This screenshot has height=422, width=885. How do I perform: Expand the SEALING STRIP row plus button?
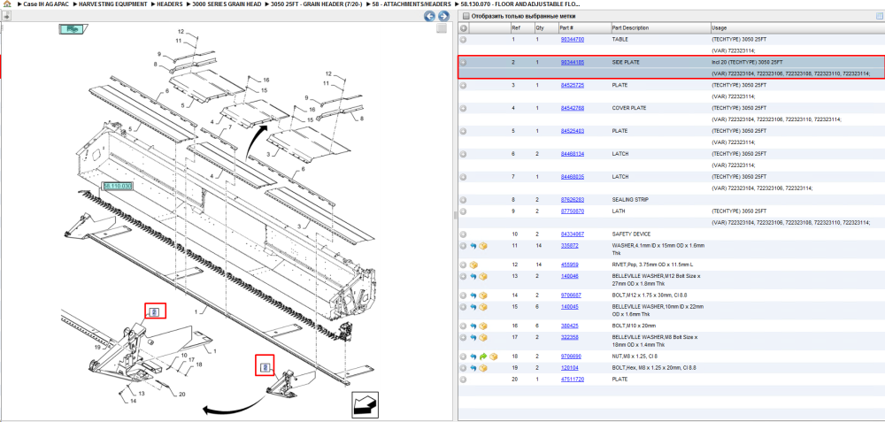[x=464, y=200]
